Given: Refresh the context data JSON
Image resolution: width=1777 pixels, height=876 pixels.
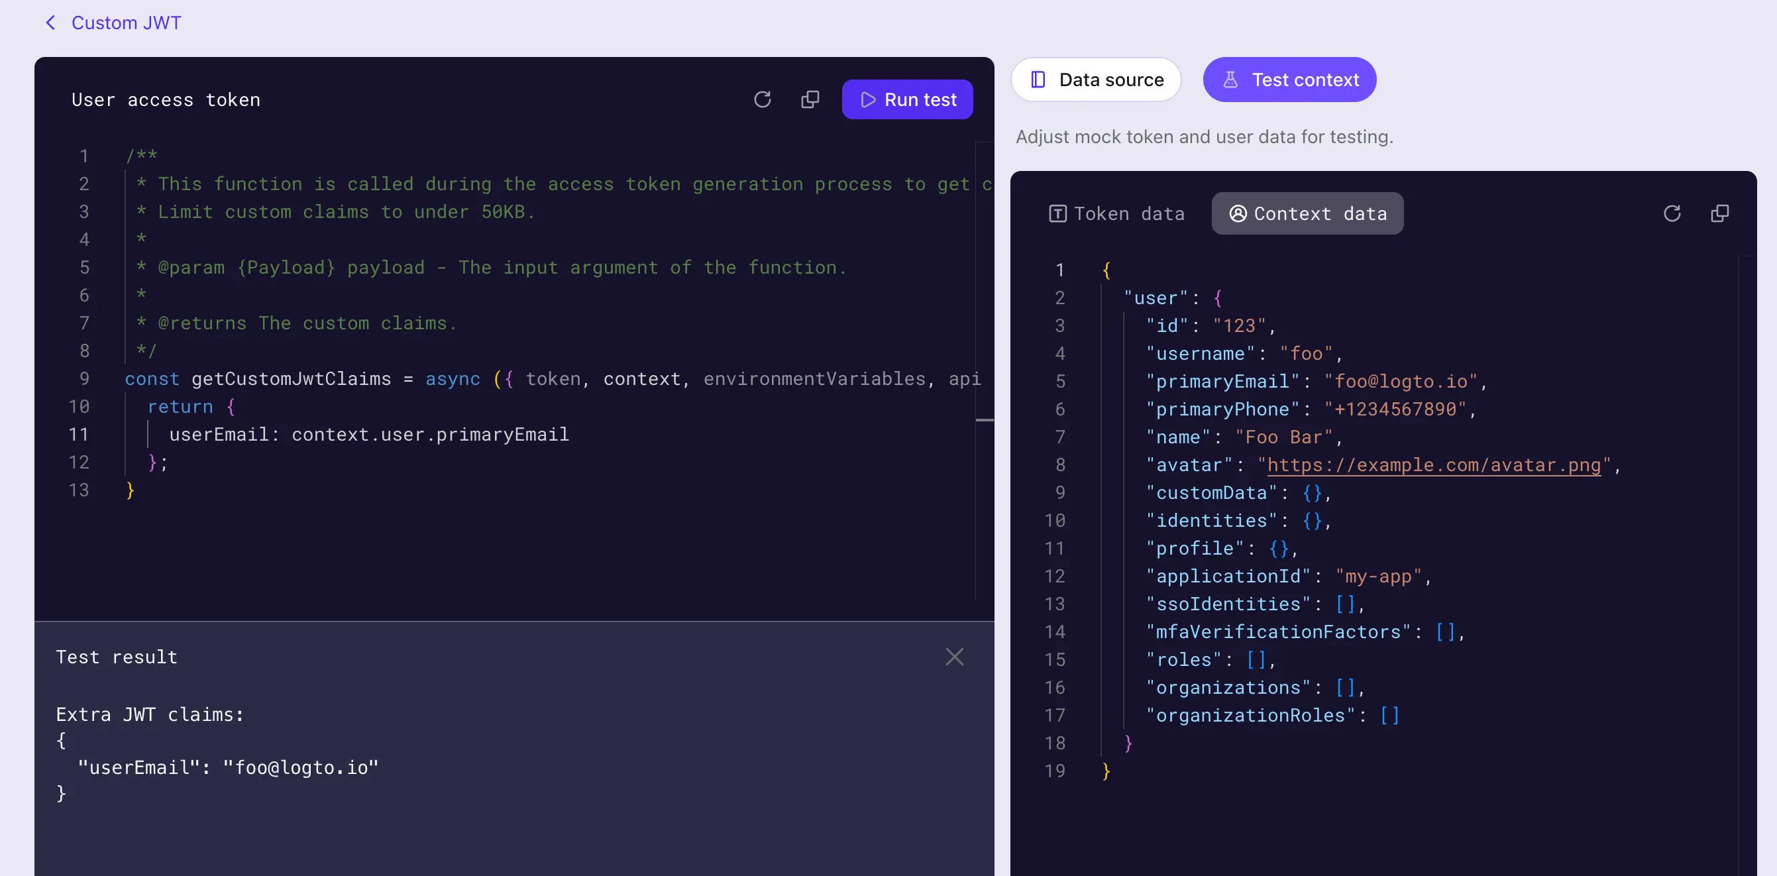Looking at the screenshot, I should point(1672,213).
